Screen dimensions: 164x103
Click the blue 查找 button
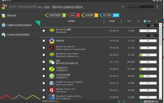pyautogui.click(x=116, y=15)
